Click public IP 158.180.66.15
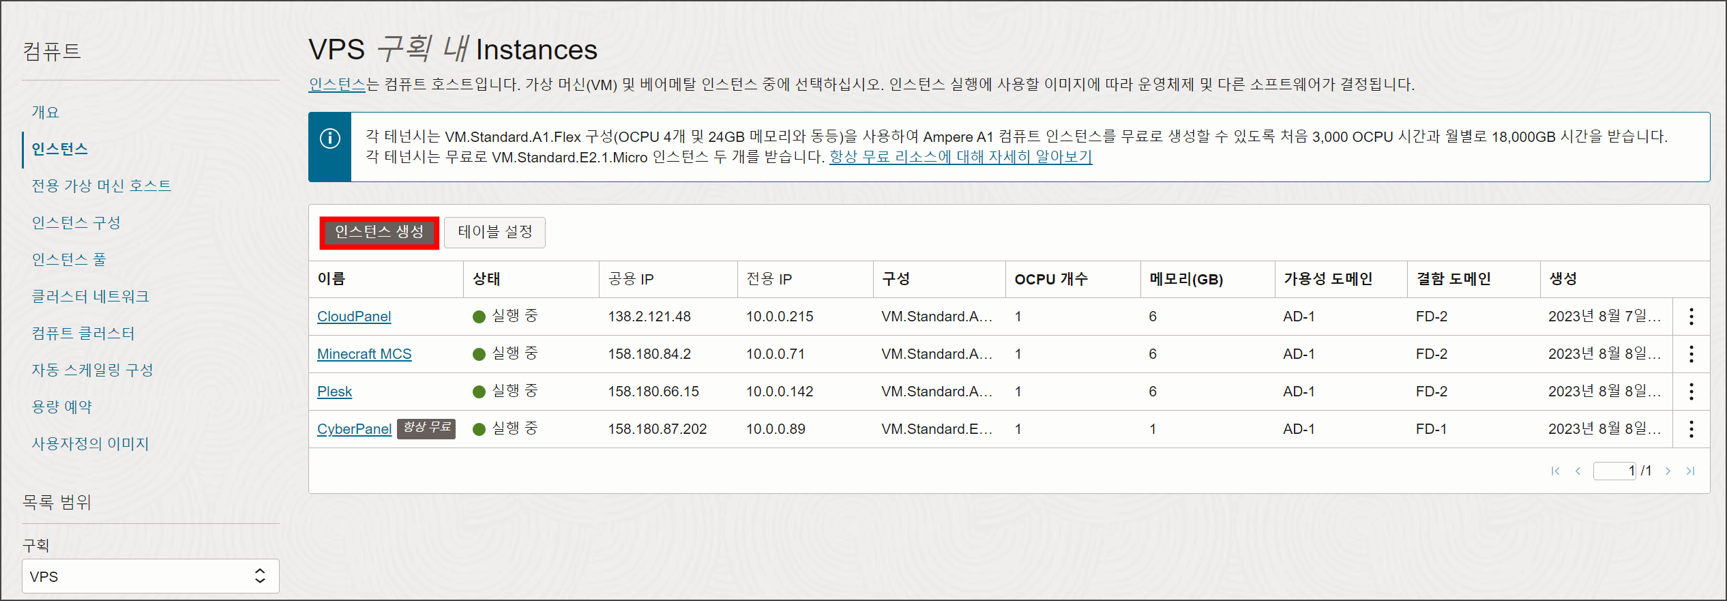The width and height of the screenshot is (1727, 601). tap(653, 392)
